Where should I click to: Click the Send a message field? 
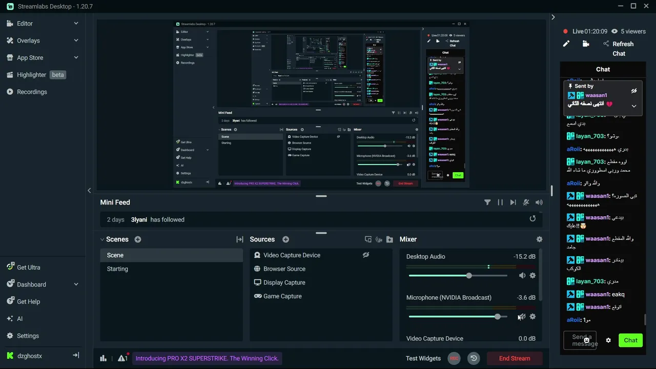tap(581, 340)
